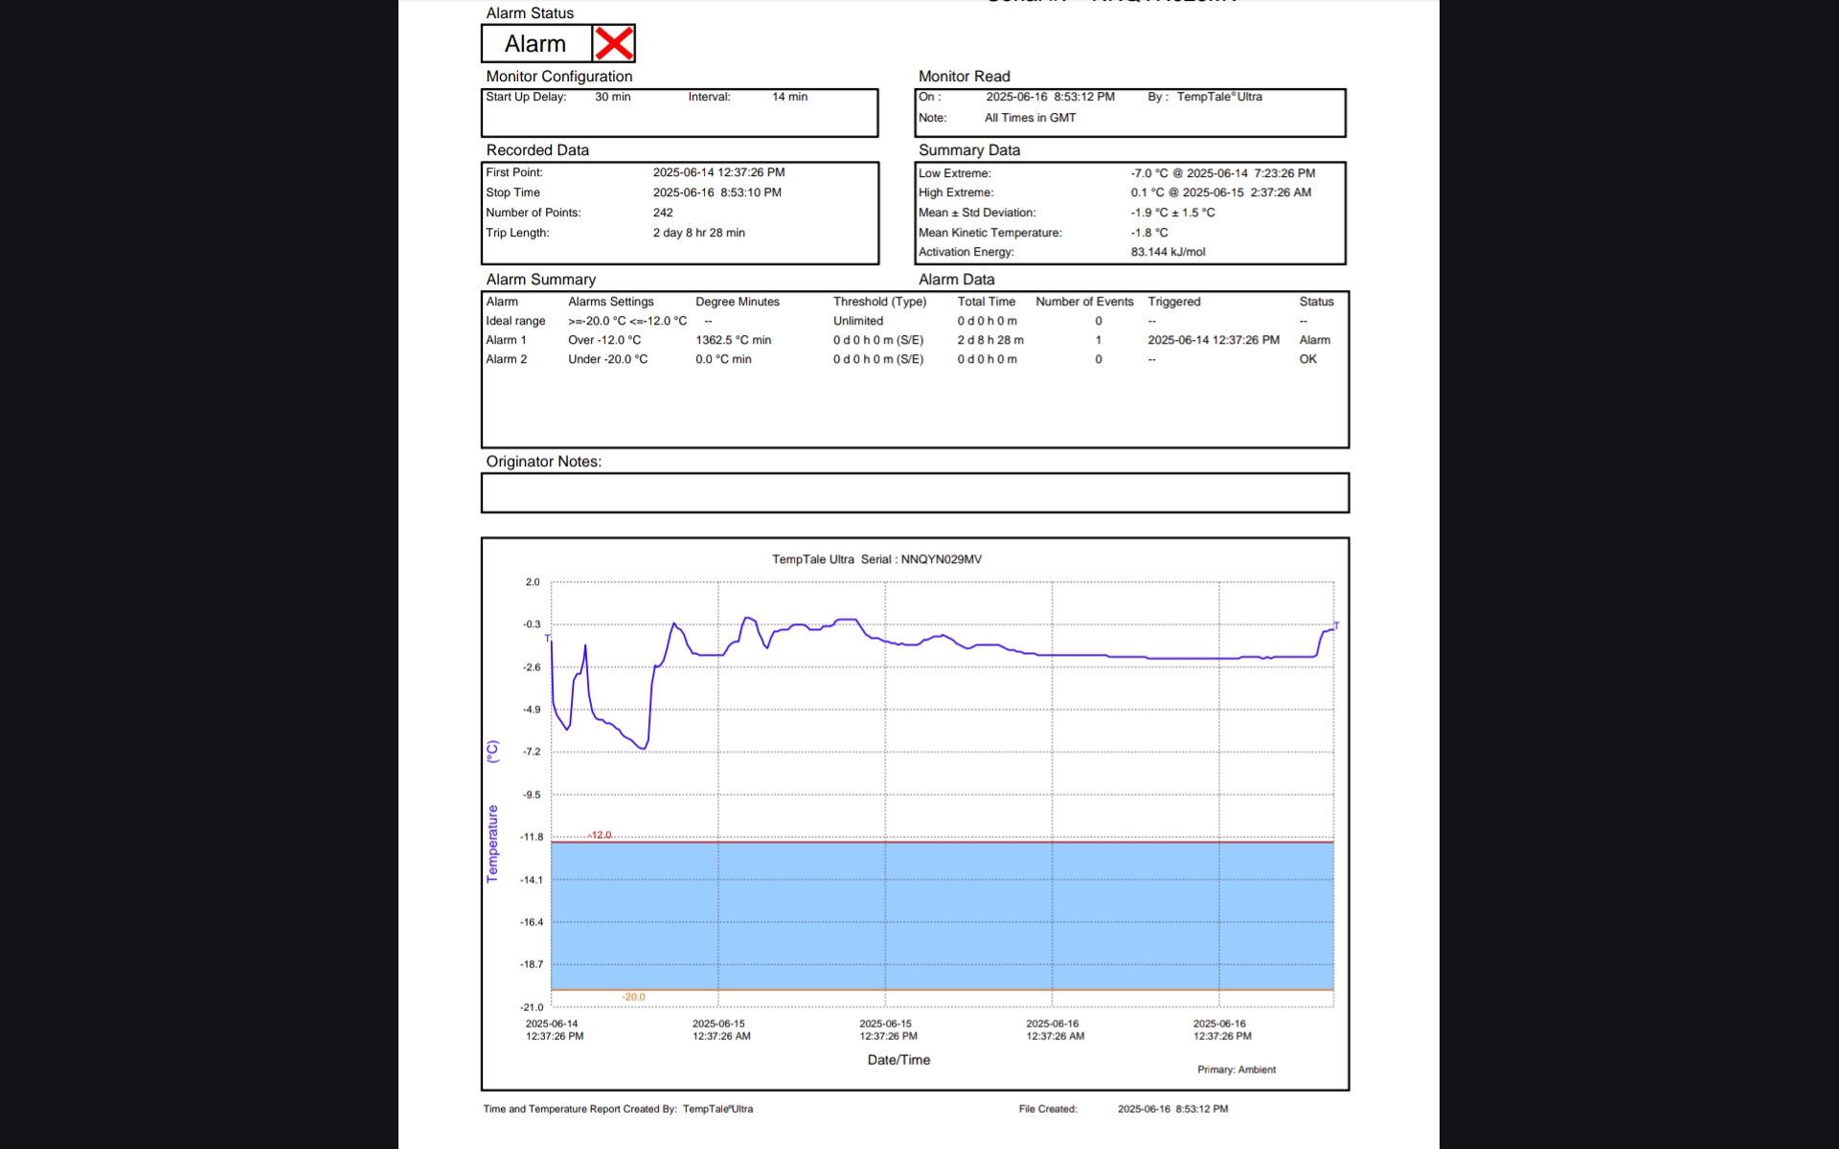Viewport: 1839px width, 1149px height.
Task: Click Trip Length value '2 day 8 hr 28 min'
Action: click(699, 233)
